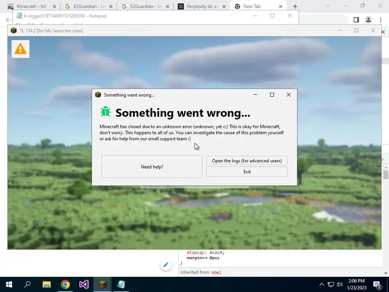Click the green bug icon in error dialog
Viewport: 389px width, 292px height.
point(106,112)
